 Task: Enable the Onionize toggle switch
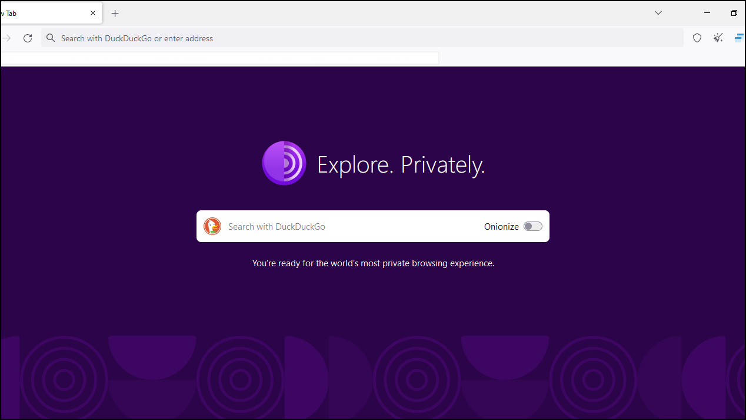pyautogui.click(x=532, y=226)
